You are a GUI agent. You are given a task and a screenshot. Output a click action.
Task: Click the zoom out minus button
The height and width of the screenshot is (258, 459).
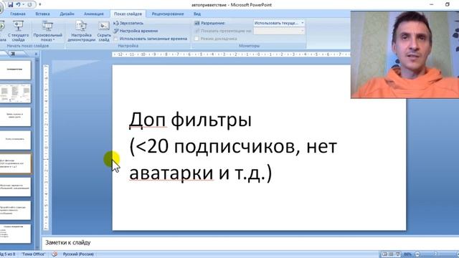click(417, 254)
